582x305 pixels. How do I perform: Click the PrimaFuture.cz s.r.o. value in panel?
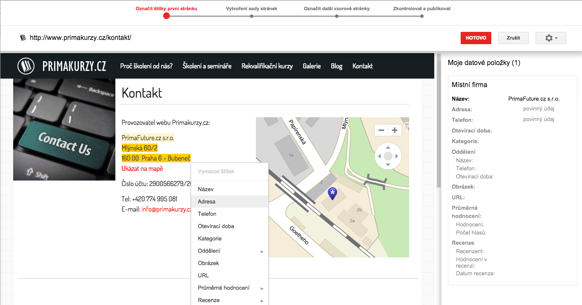pos(534,99)
